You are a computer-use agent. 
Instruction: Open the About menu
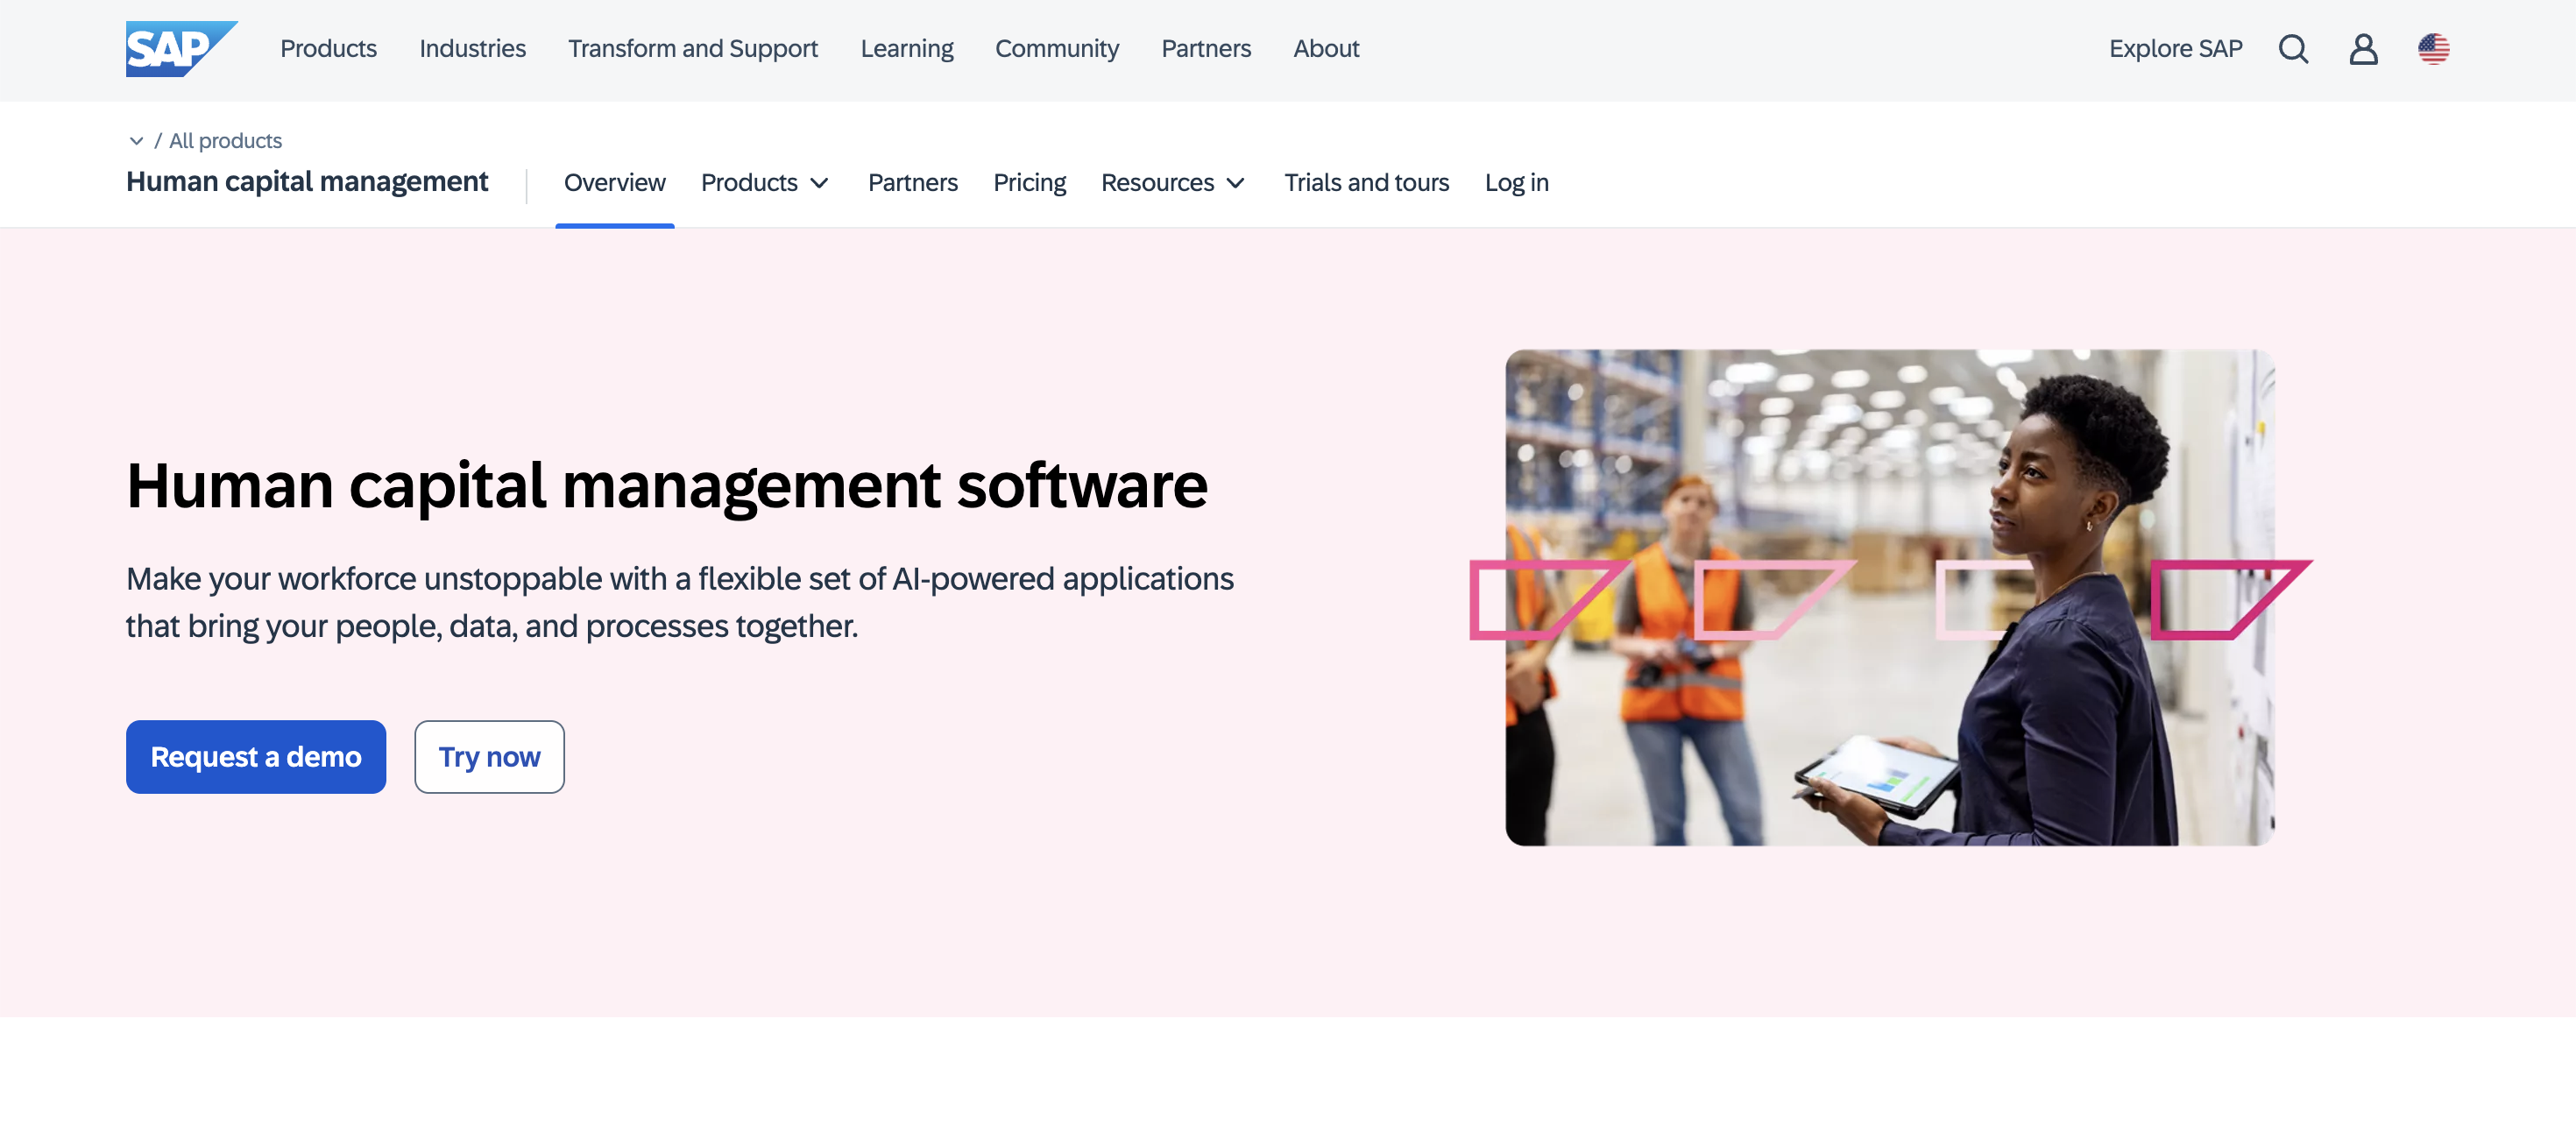point(1326,48)
